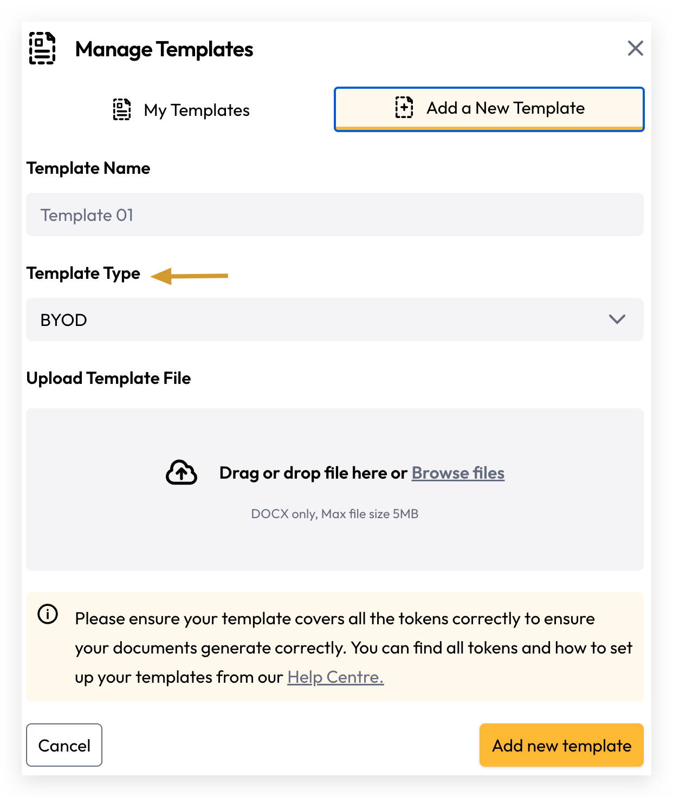The height and width of the screenshot is (797, 673).
Task: Click the Cancel button
Action: [x=64, y=745]
